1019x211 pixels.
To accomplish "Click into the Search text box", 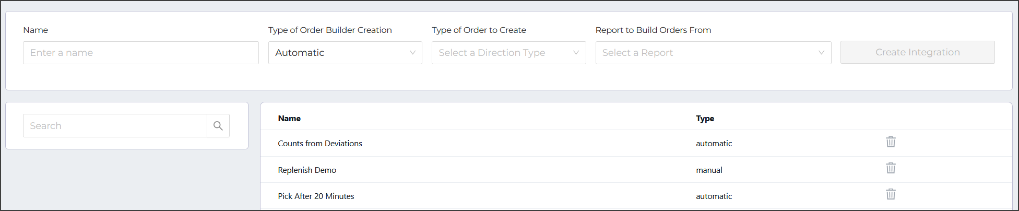I will click(115, 126).
